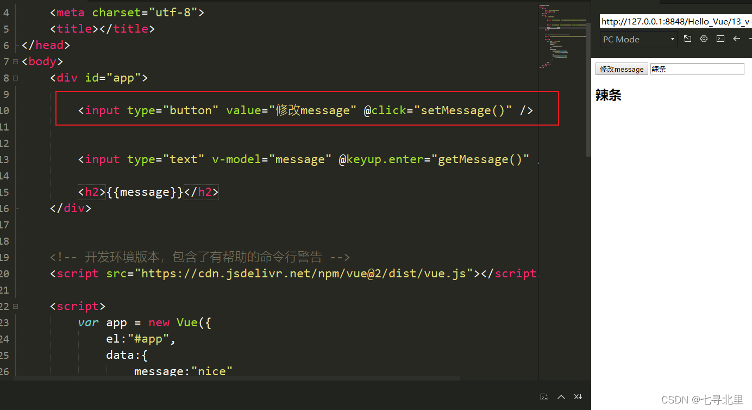Open the preview settings gear
The height and width of the screenshot is (410, 752).
click(x=704, y=39)
